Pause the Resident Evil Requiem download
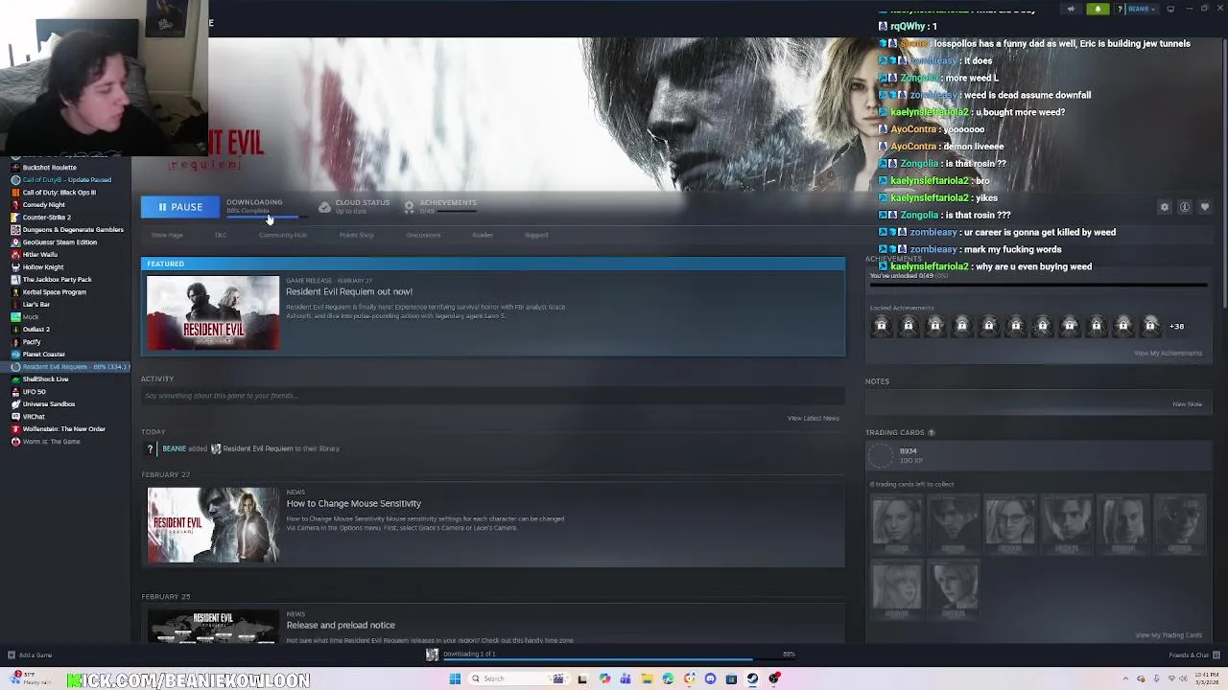 179,207
